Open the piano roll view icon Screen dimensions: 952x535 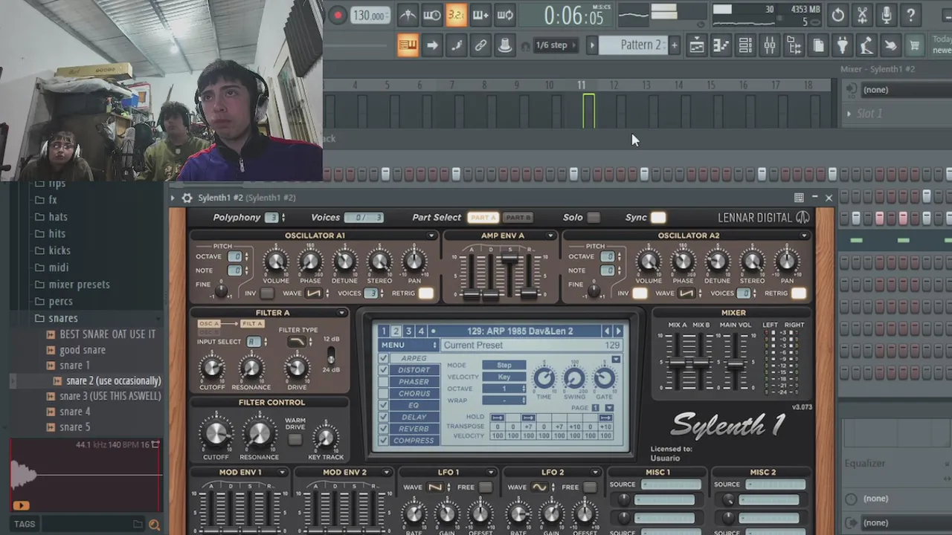(x=721, y=46)
